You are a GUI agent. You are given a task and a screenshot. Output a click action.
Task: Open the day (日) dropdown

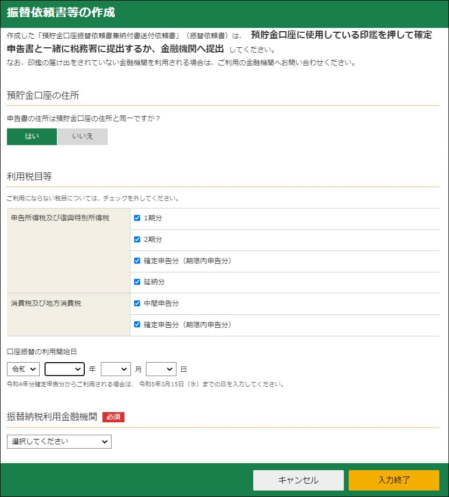point(161,369)
